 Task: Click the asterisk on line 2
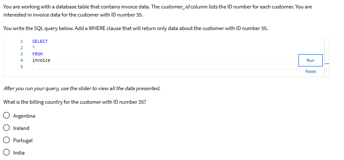(x=34, y=47)
